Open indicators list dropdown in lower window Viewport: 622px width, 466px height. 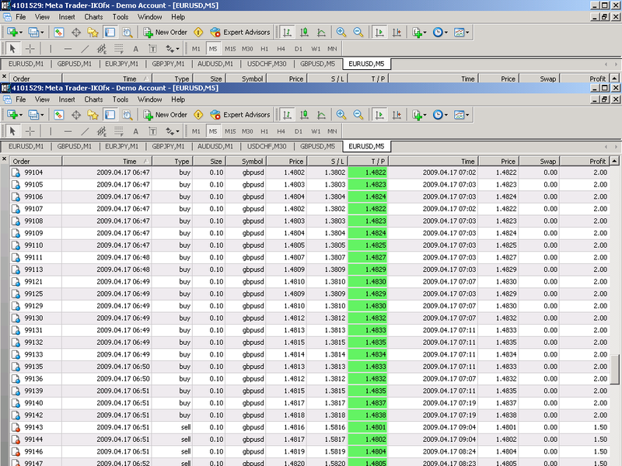pyautogui.click(x=419, y=115)
